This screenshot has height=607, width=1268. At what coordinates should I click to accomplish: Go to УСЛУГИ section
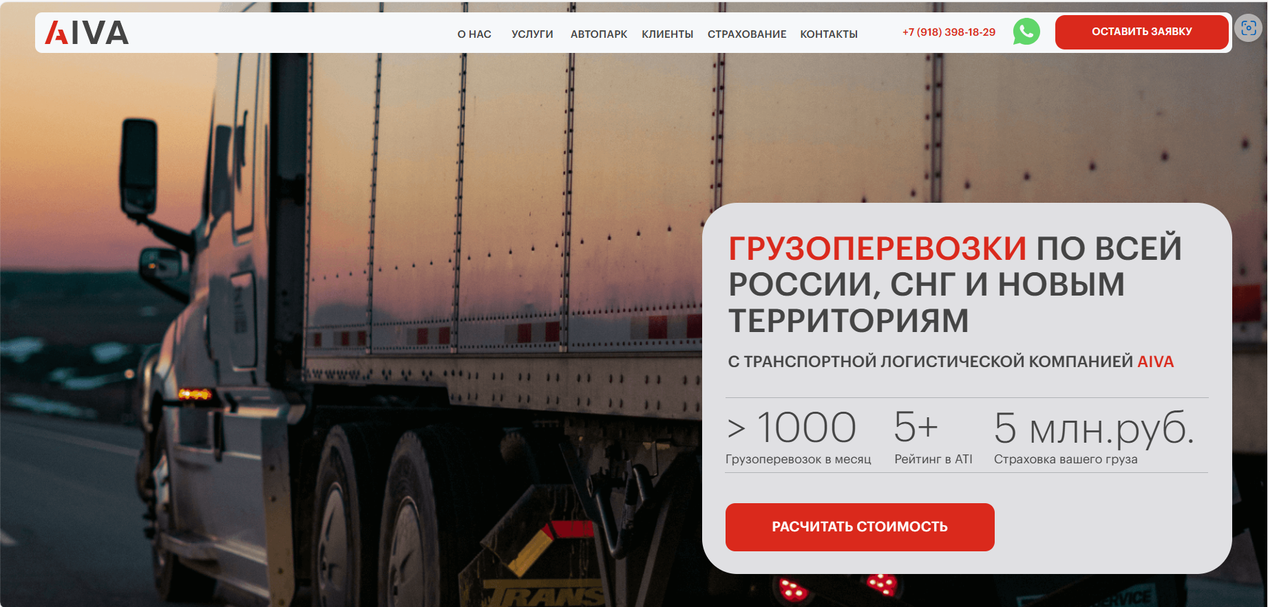pos(532,34)
